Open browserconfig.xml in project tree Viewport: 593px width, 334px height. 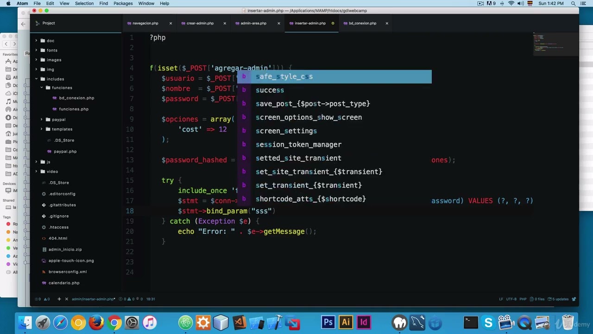click(68, 272)
